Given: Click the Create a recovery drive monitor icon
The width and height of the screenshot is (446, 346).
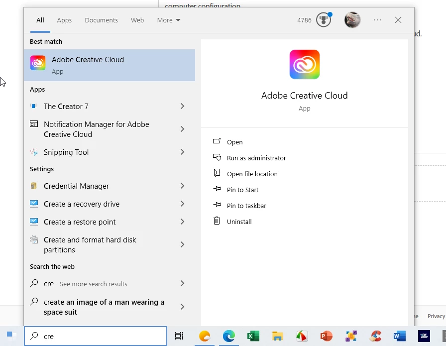Looking at the screenshot, I should [34, 204].
